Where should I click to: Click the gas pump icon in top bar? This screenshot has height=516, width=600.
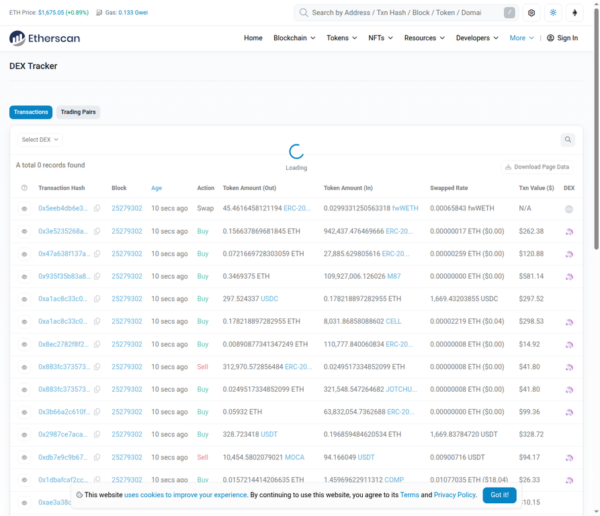tap(99, 13)
